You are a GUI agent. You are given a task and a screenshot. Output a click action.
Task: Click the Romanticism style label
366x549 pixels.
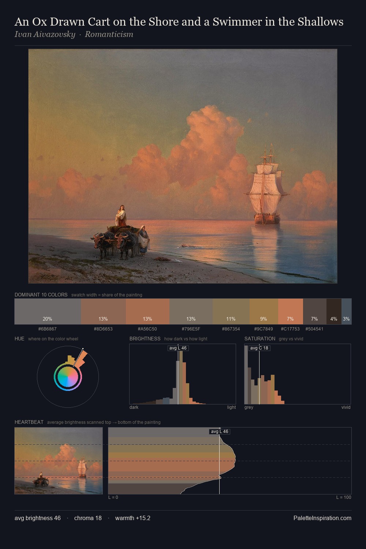pos(109,34)
